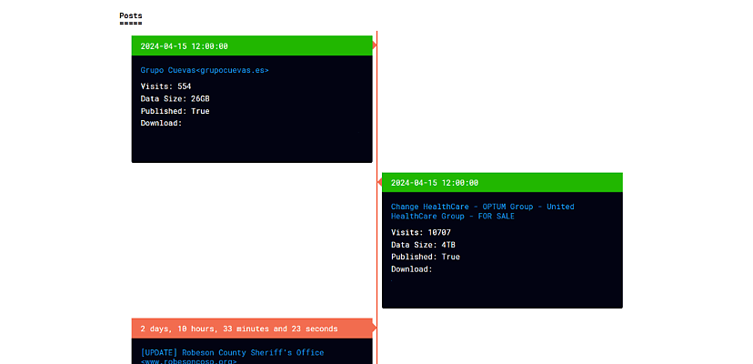Click 'Download:' label in Change HealthCare card

point(412,269)
